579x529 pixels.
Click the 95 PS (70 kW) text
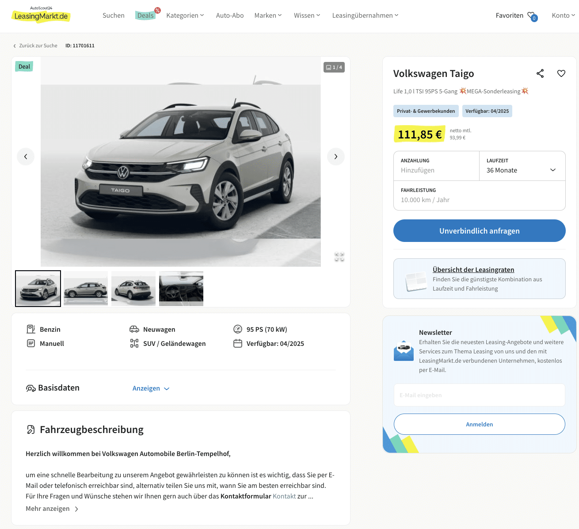point(267,329)
